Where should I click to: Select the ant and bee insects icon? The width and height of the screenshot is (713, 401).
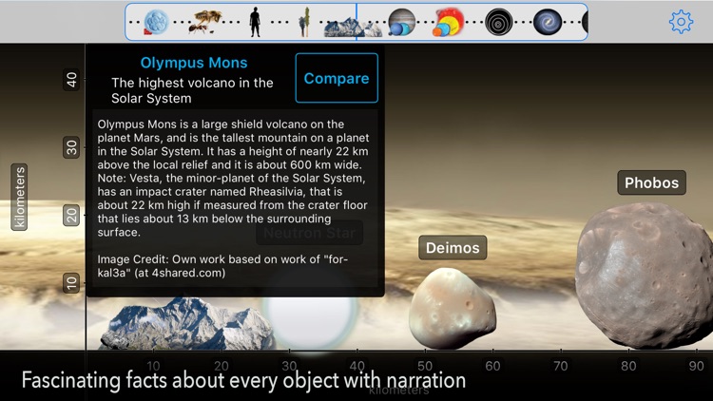point(205,22)
